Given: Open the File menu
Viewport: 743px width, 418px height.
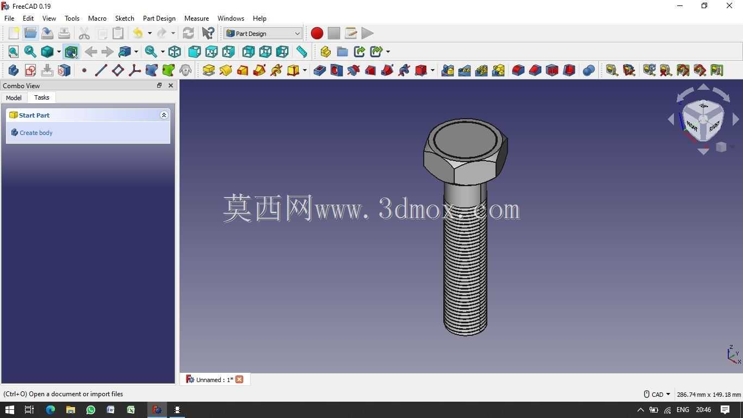Looking at the screenshot, I should [9, 18].
